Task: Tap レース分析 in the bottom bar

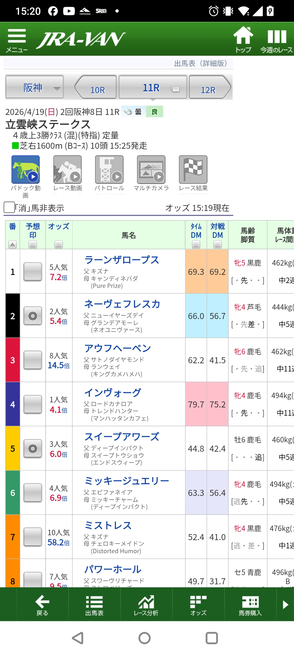Action: tap(146, 604)
